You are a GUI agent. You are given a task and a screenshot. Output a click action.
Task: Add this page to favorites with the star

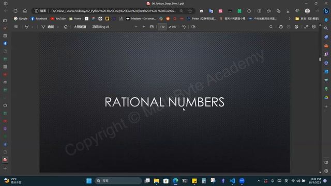click(190, 11)
